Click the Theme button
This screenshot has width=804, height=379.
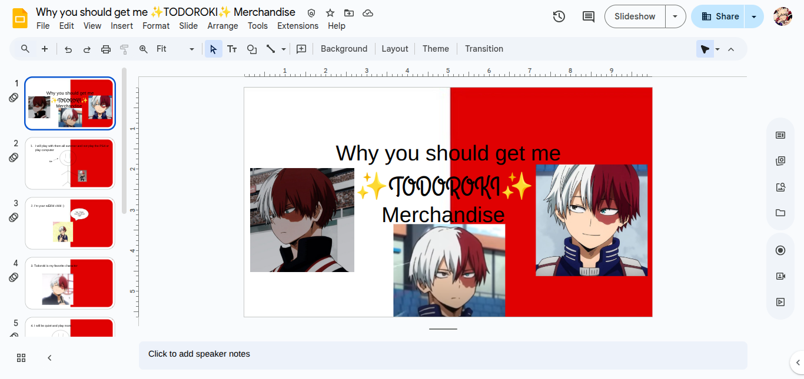(x=436, y=49)
